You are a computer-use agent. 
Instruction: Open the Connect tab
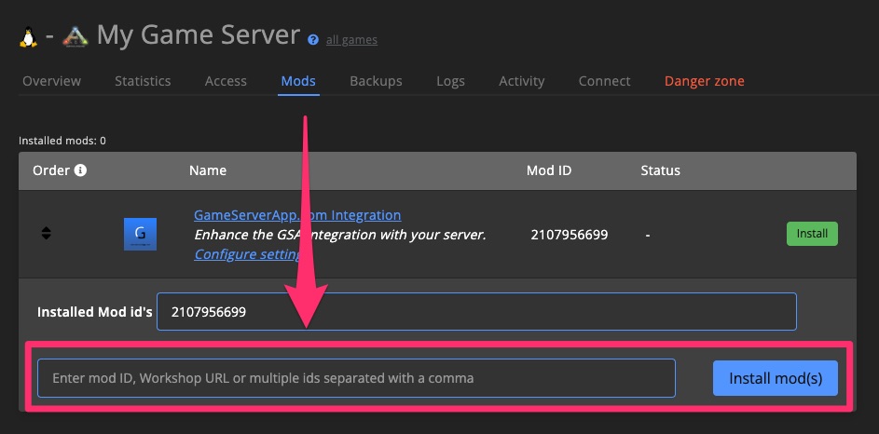click(x=604, y=81)
